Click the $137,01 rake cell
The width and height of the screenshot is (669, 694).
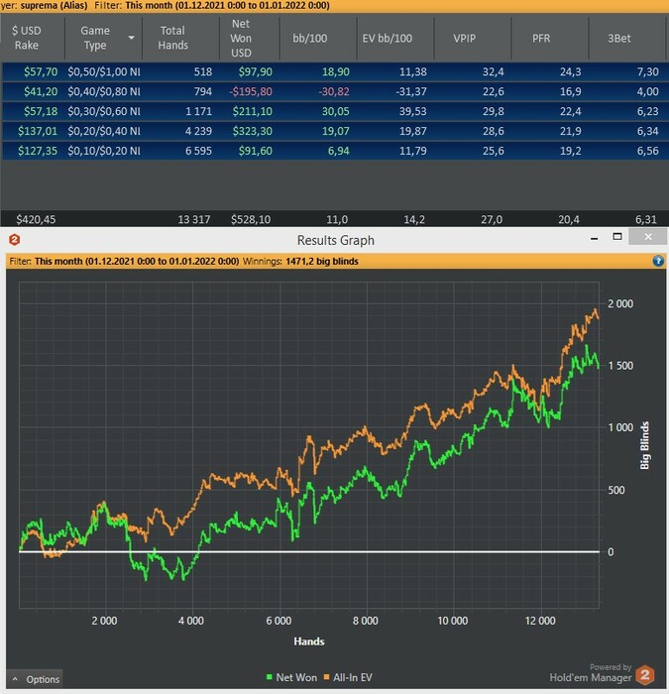coord(38,131)
